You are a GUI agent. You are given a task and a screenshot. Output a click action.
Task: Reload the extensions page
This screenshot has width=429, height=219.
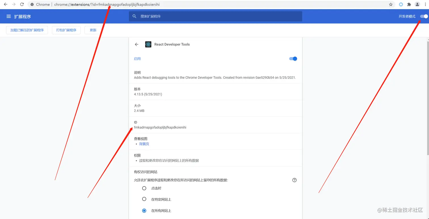[22, 5]
